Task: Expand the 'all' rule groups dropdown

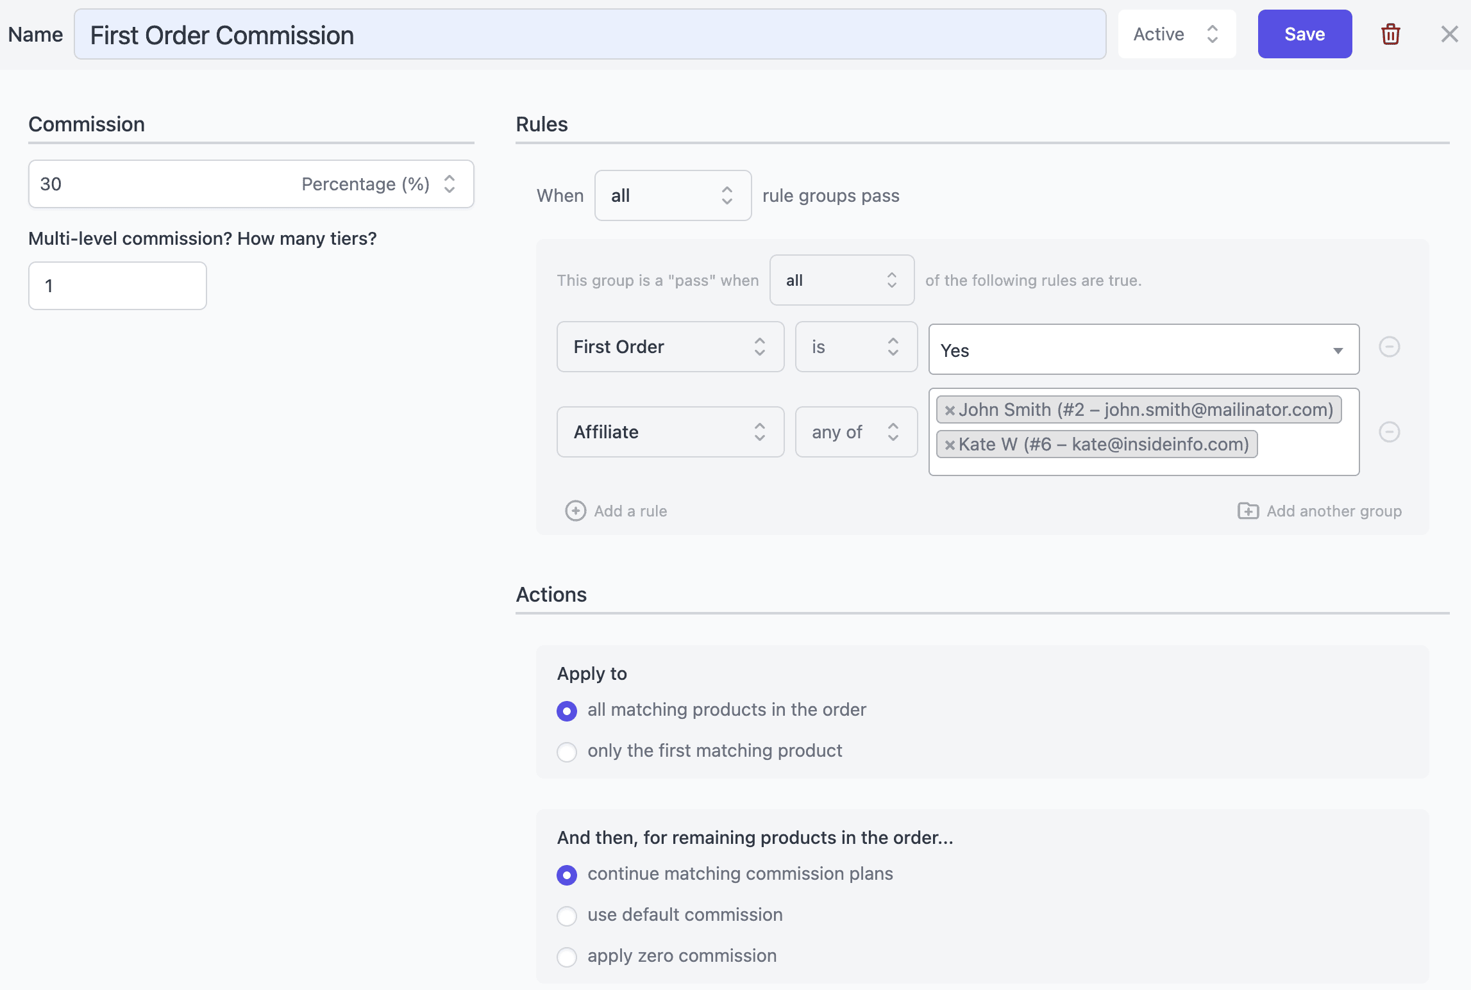Action: point(672,194)
